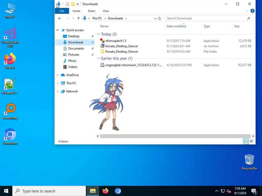Open address bar previous locations dropdown

[155, 18]
